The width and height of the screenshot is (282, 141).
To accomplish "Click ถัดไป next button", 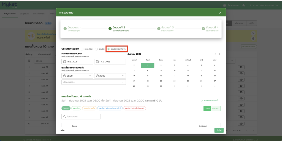I will (x=219, y=130).
